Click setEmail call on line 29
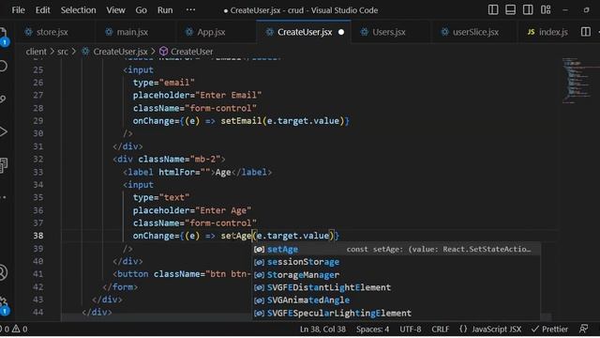Screen dimensions: 600x338 click(x=242, y=121)
